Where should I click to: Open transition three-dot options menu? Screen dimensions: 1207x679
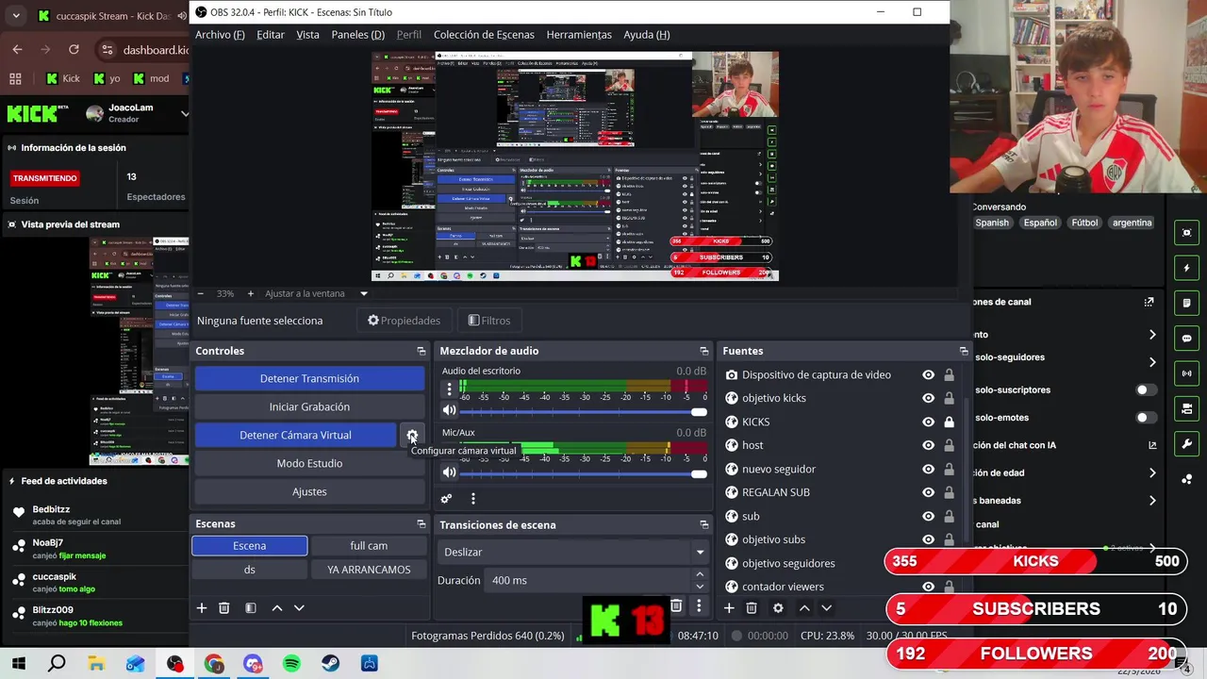pyautogui.click(x=699, y=606)
